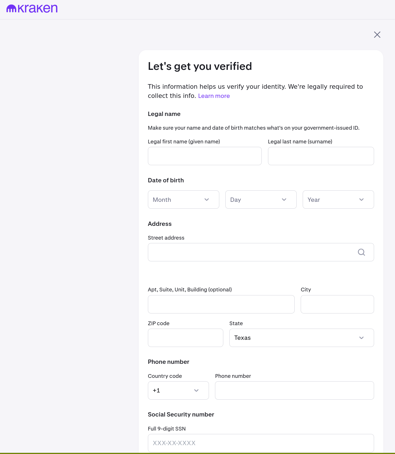Open the Day dropdown
This screenshot has height=454, width=395.
261,200
